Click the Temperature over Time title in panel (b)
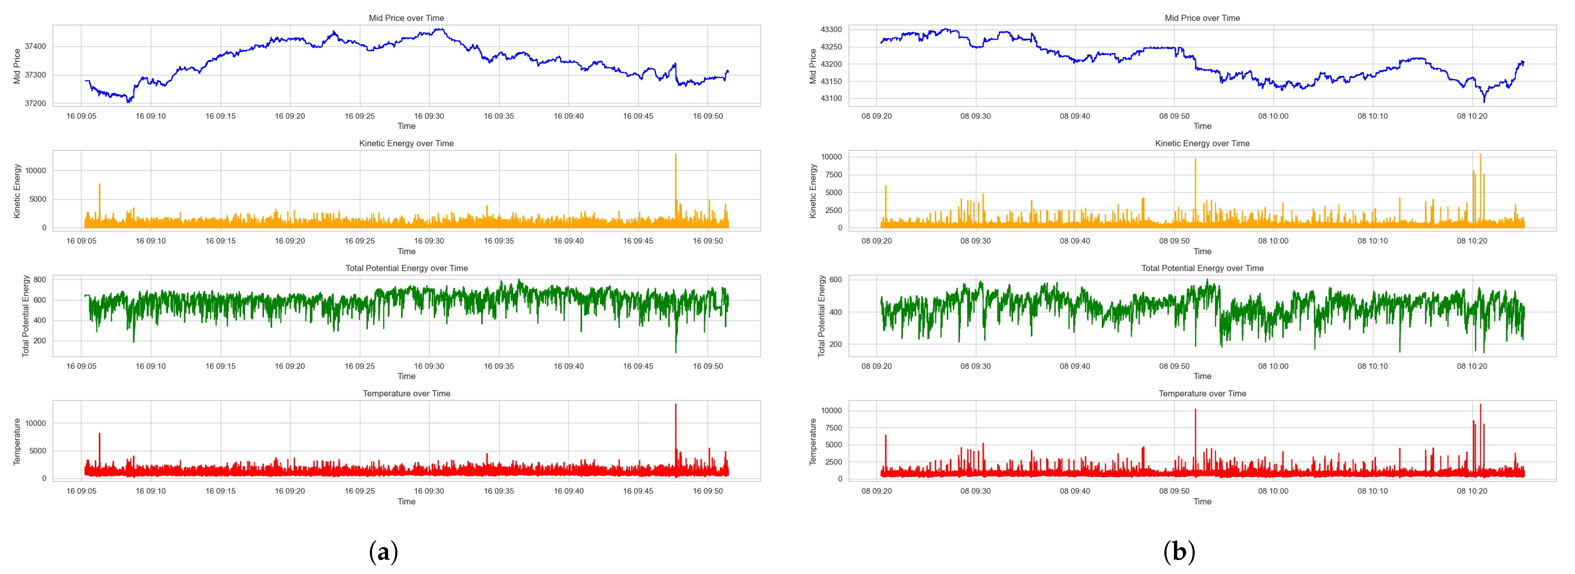This screenshot has height=574, width=1575. pyautogui.click(x=1202, y=393)
